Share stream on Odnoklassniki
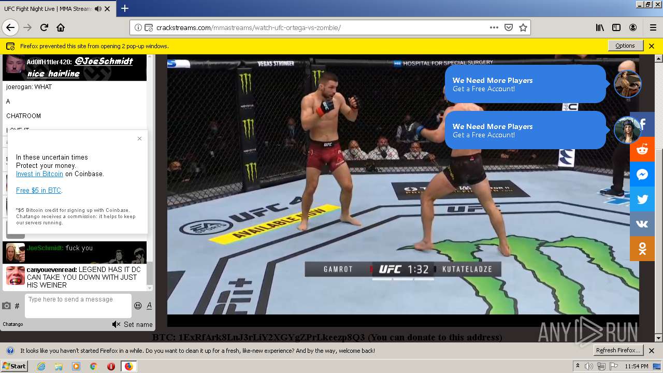This screenshot has height=373, width=663. [x=642, y=249]
